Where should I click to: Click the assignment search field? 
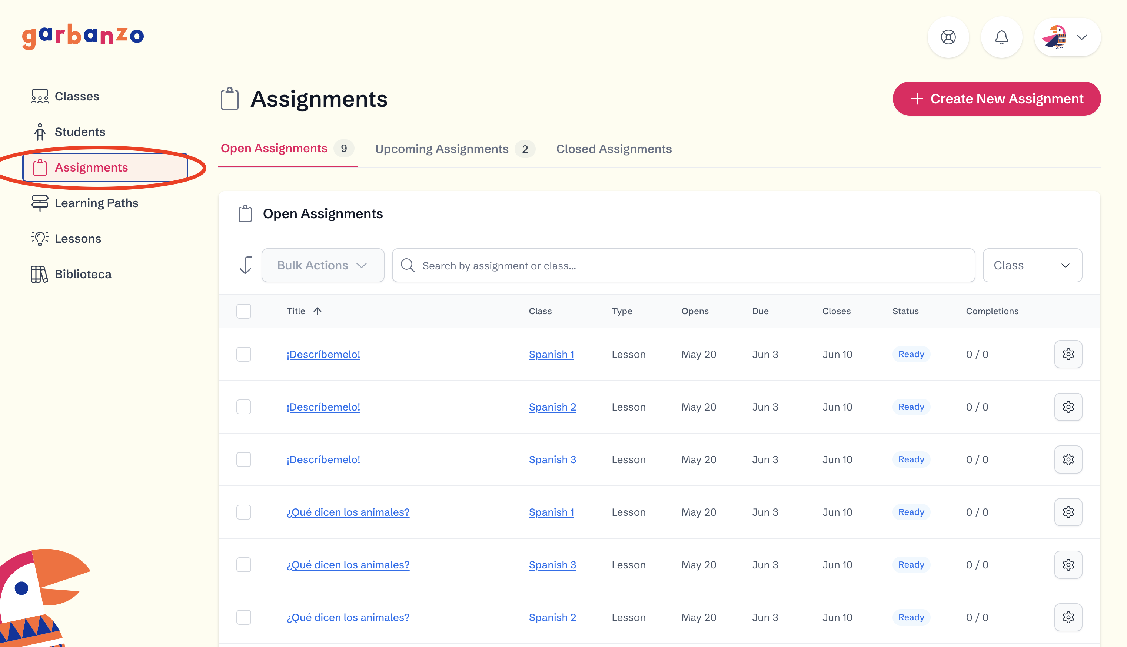[683, 265]
